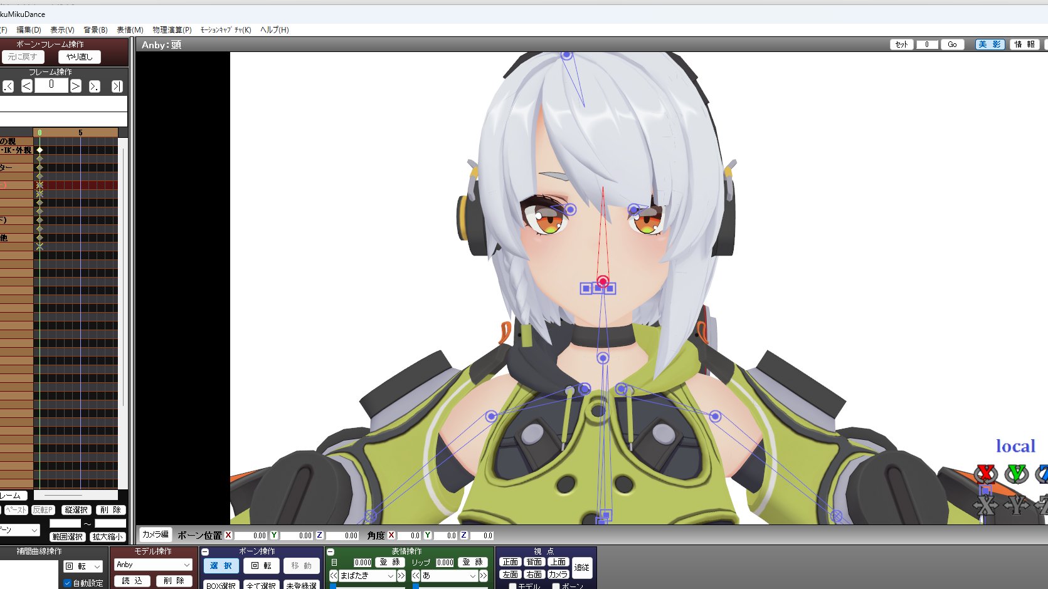Select the viewer-left arm bone circle
1048x589 pixels.
click(x=491, y=416)
